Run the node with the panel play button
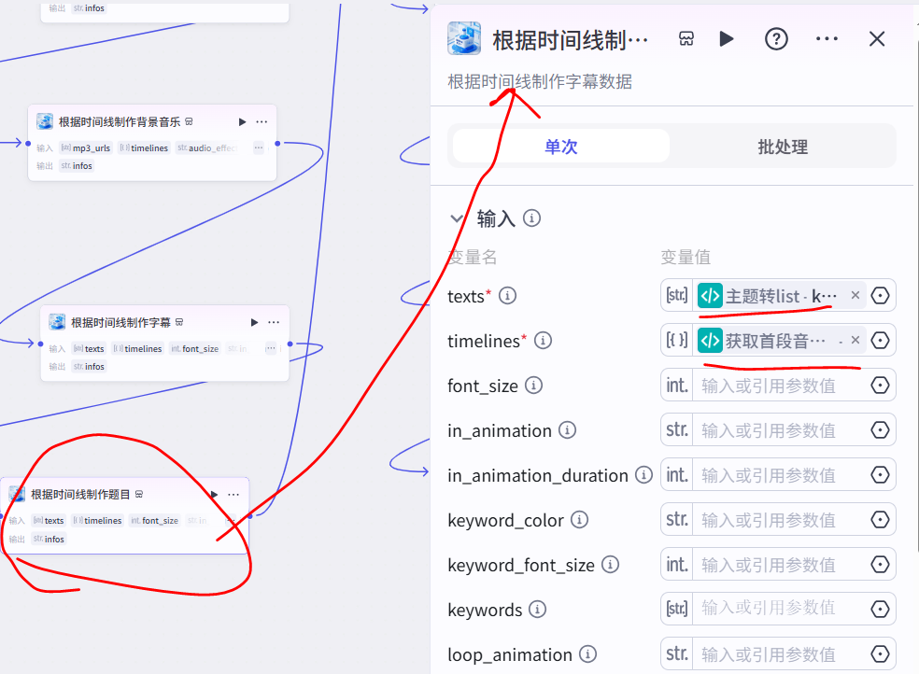This screenshot has width=919, height=674. coord(727,39)
